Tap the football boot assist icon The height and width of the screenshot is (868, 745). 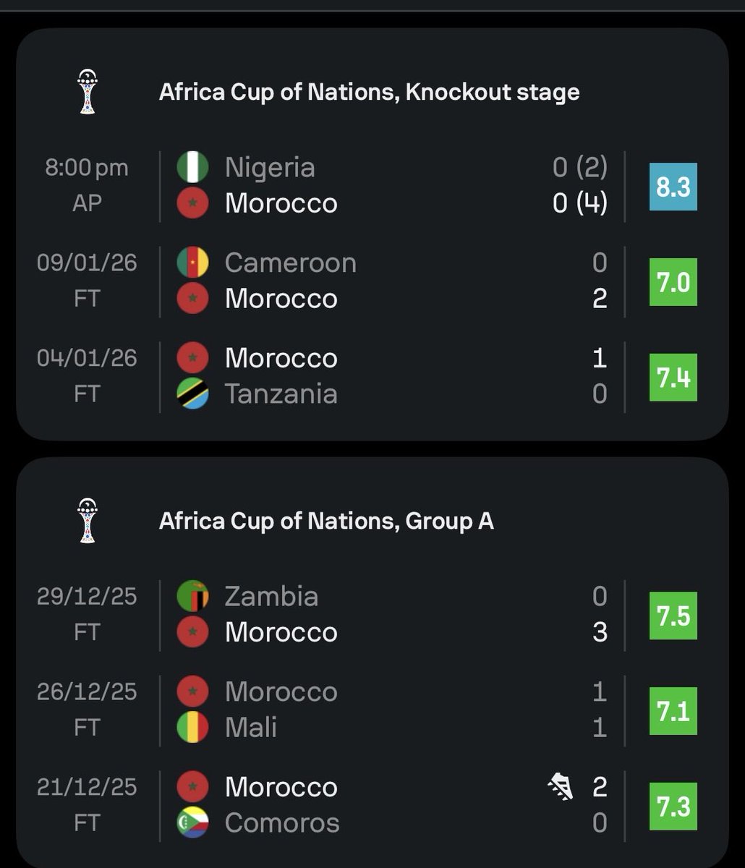[561, 786]
